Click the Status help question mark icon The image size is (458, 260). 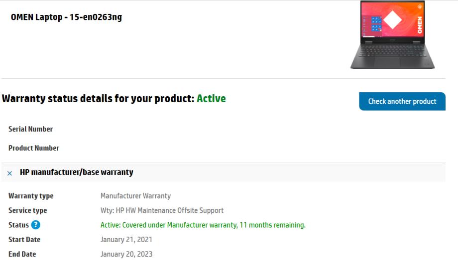click(35, 225)
